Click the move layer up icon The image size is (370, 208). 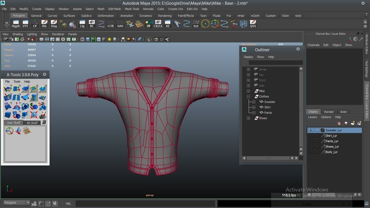coord(339,123)
